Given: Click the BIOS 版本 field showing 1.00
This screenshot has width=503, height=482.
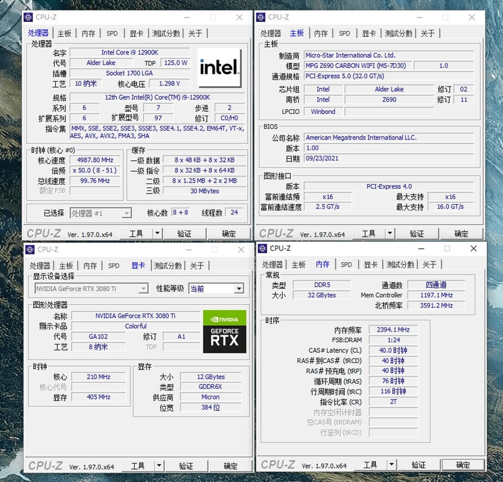Looking at the screenshot, I should coord(388,148).
